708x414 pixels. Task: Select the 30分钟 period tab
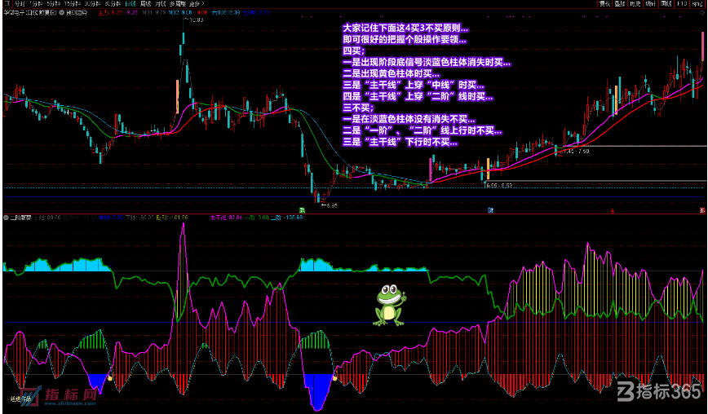92,3
